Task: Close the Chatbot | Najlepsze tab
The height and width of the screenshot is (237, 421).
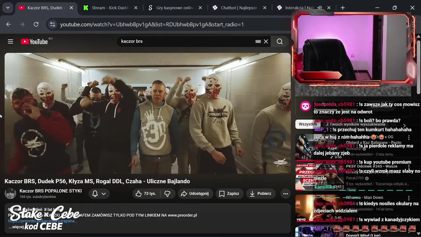Action: (x=265, y=8)
